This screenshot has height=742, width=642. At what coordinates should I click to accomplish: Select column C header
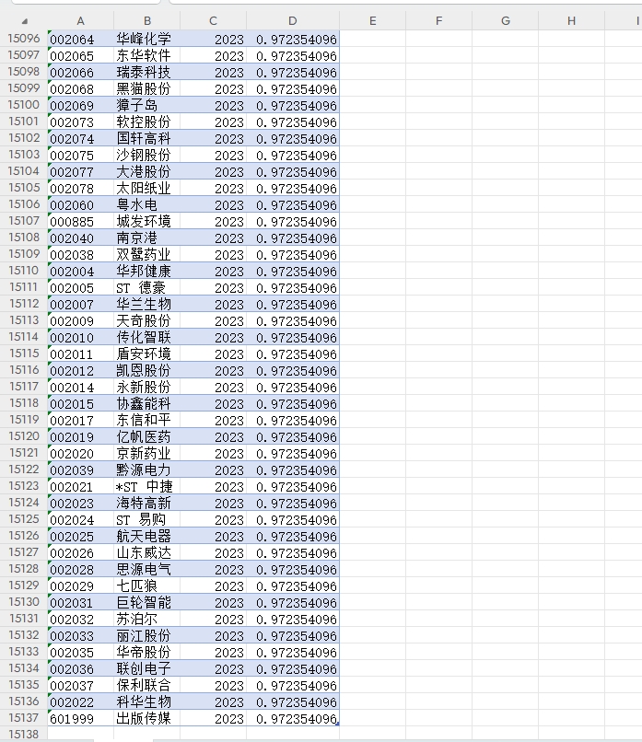click(x=213, y=21)
